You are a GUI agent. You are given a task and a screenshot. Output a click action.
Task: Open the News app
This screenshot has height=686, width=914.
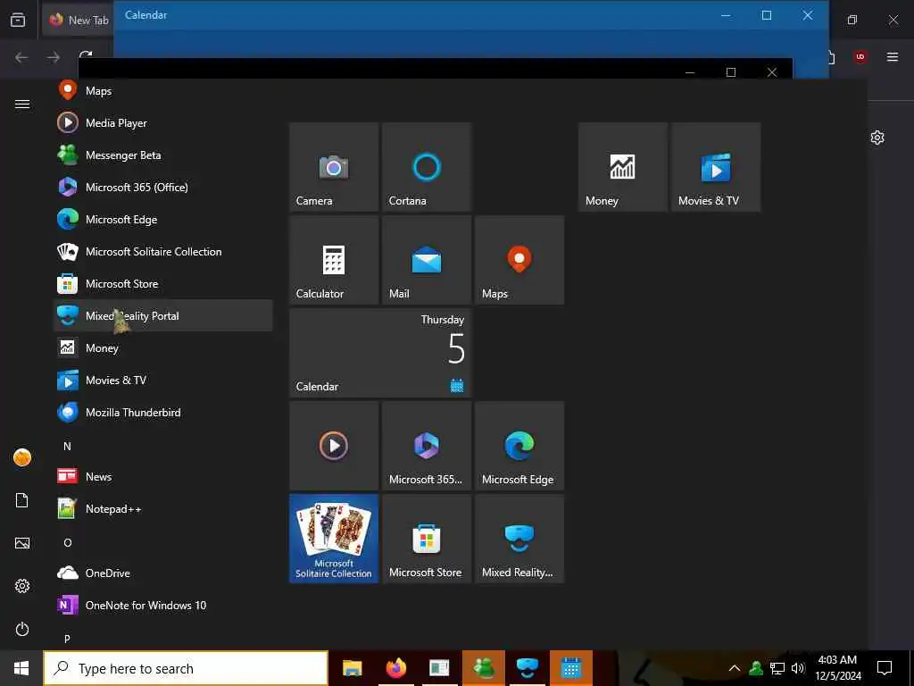[x=163, y=477]
